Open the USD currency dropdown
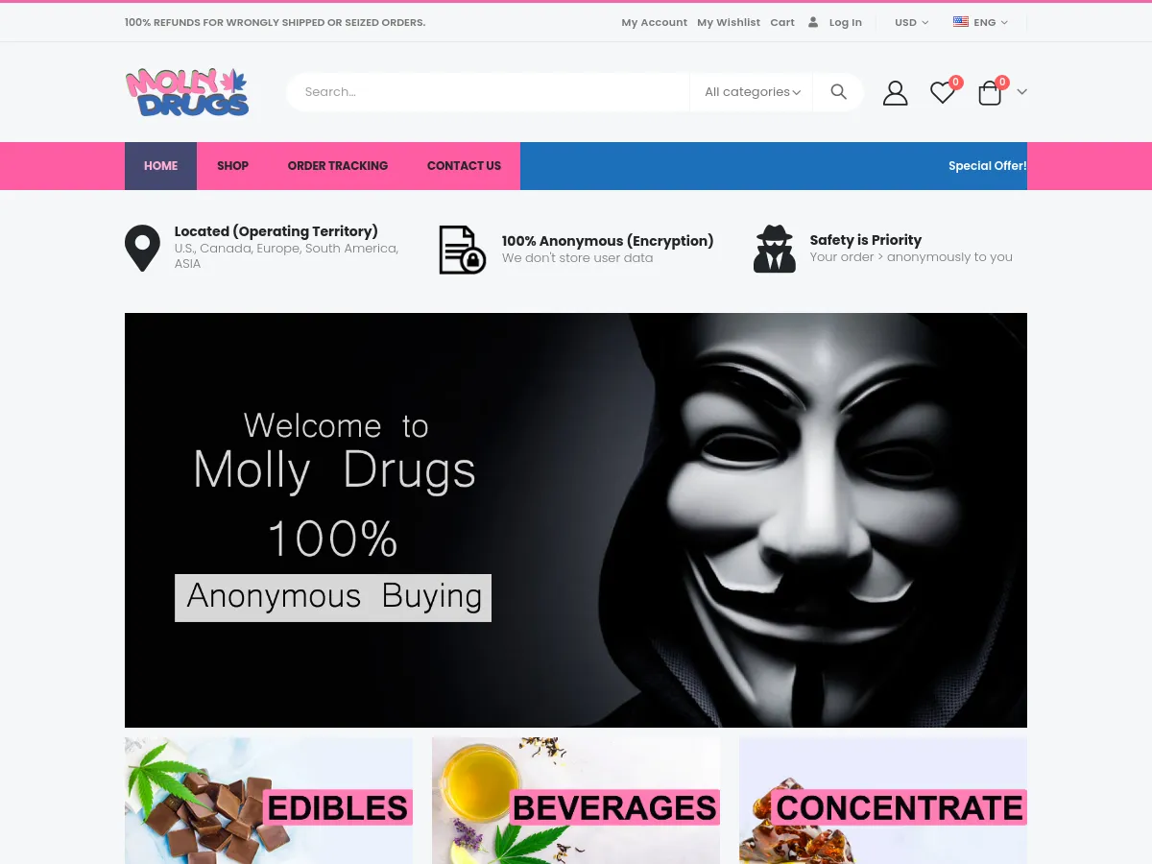Image resolution: width=1152 pixels, height=864 pixels. coord(908,22)
